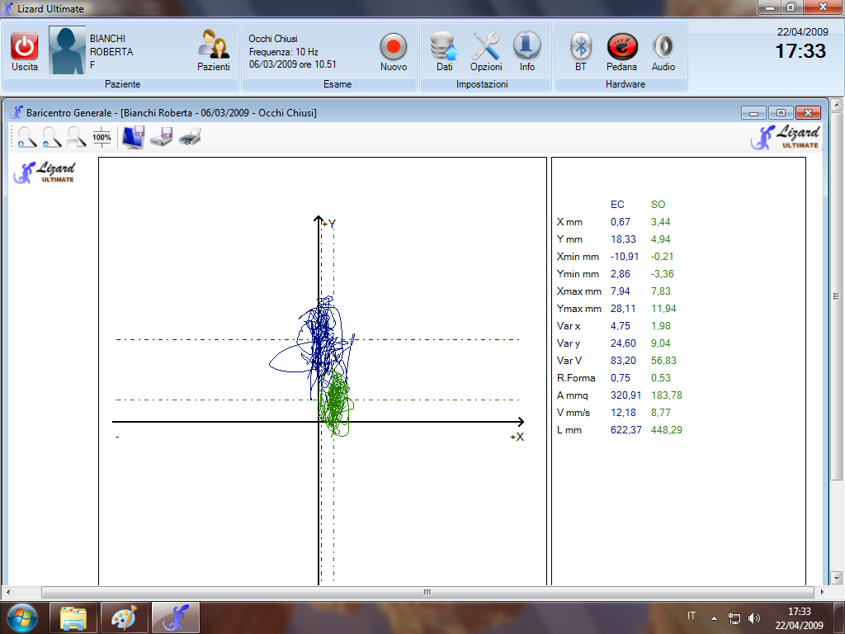Click the vertical scrollbar down arrow
The image size is (845, 634).
[x=837, y=580]
